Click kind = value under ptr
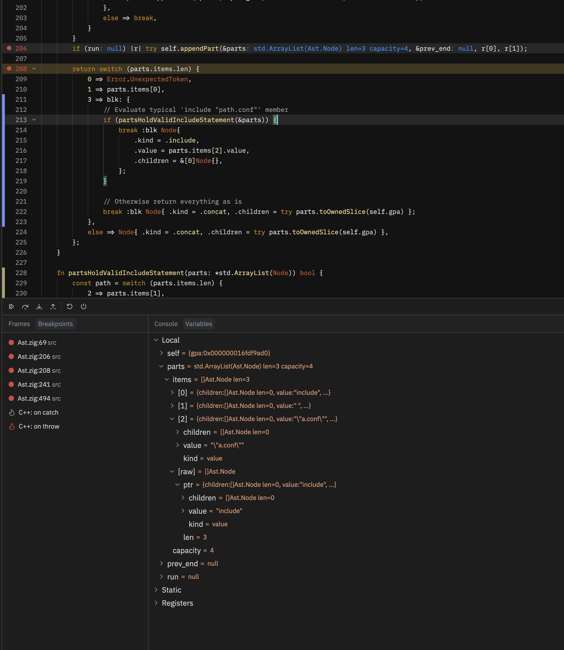This screenshot has height=650, width=564. (x=208, y=524)
